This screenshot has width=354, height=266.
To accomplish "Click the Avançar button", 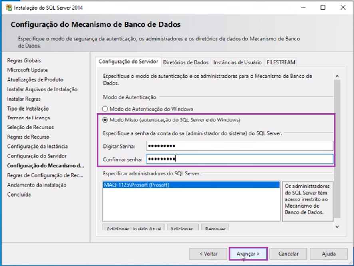I will coord(248,254).
